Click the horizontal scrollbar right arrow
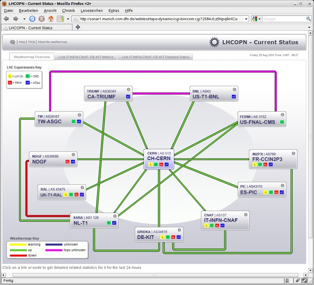 point(306,275)
